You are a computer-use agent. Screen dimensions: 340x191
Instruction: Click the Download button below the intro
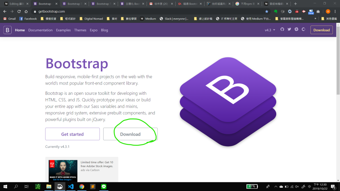point(130,134)
